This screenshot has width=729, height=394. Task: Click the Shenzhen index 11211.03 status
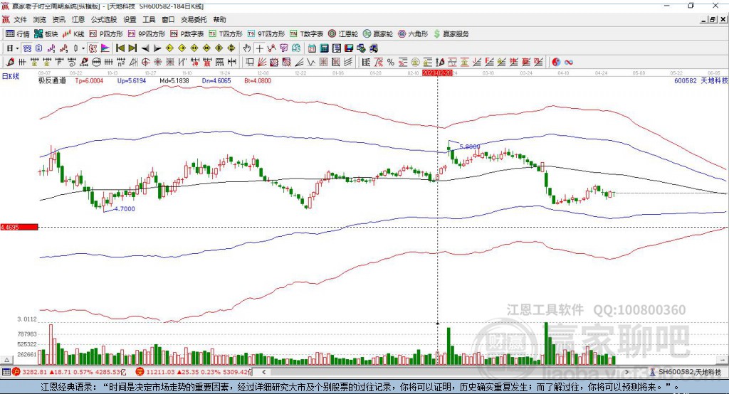click(x=194, y=372)
